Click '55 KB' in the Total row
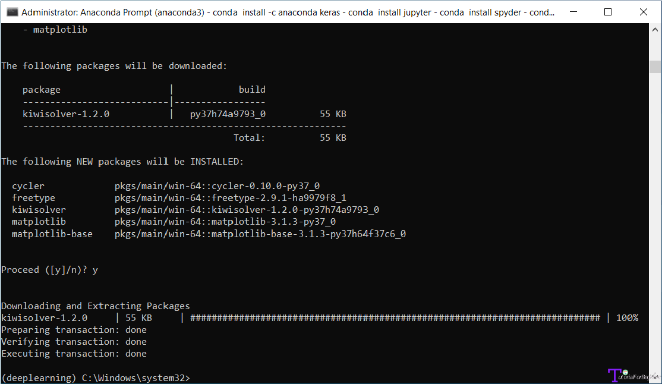 [x=333, y=138]
